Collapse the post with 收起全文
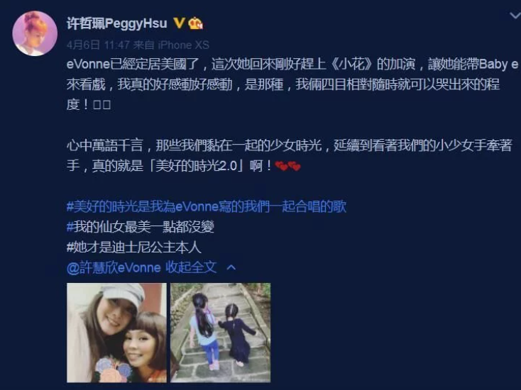521x390 pixels. (x=191, y=267)
